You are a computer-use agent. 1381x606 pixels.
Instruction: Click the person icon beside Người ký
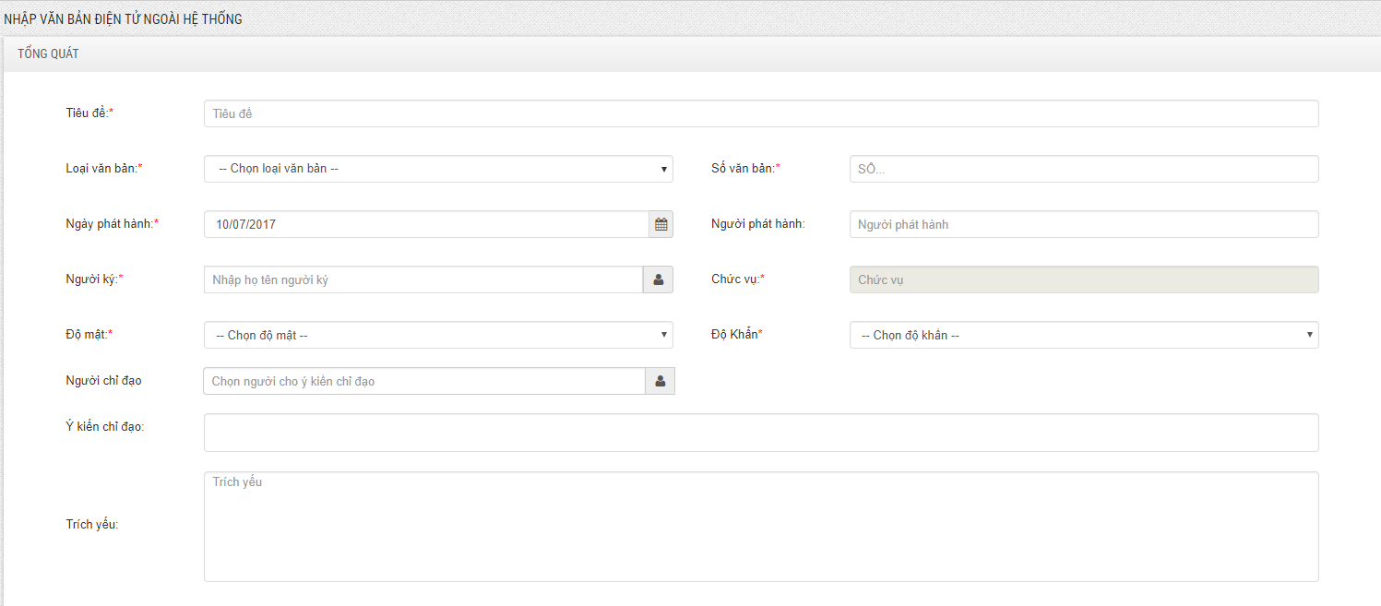click(x=658, y=279)
